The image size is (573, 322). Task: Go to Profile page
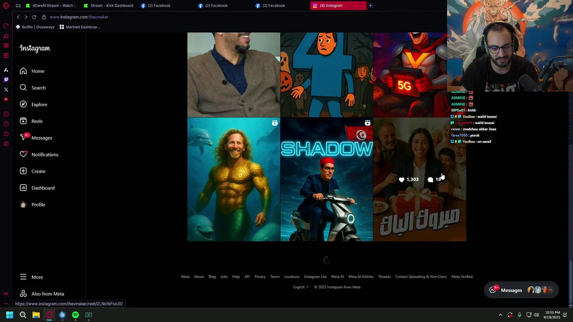[32, 204]
